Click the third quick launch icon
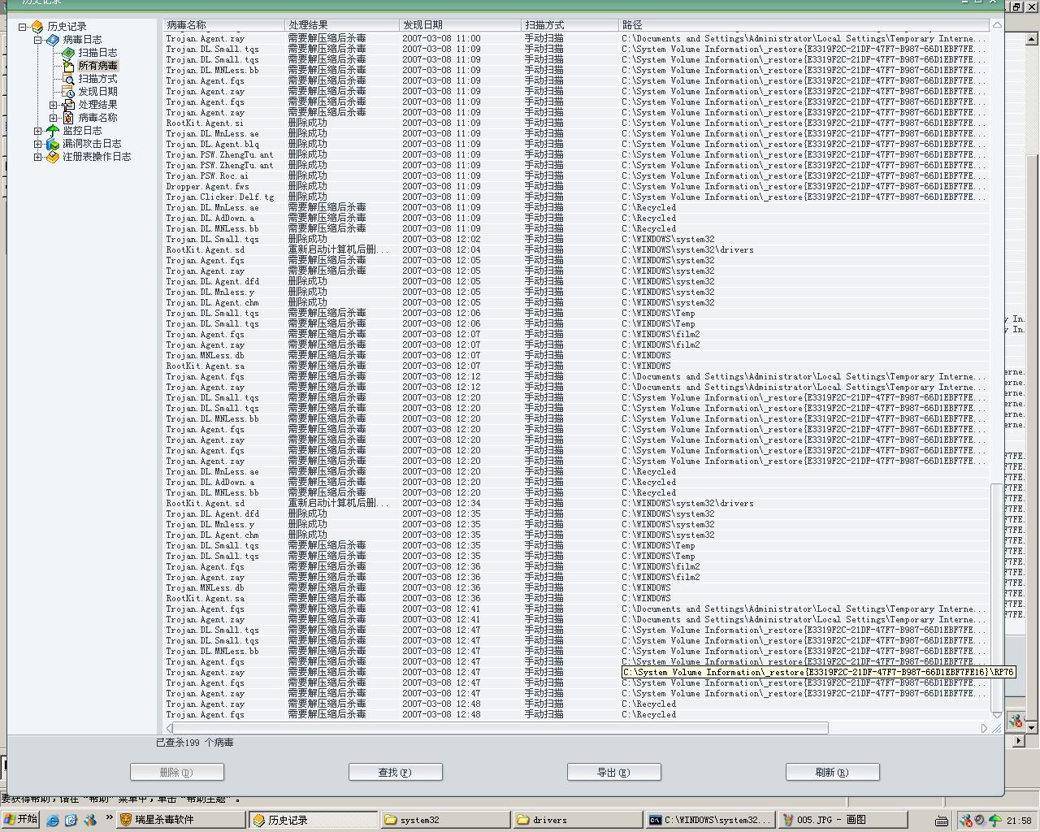The width and height of the screenshot is (1040, 832). pyautogui.click(x=89, y=821)
